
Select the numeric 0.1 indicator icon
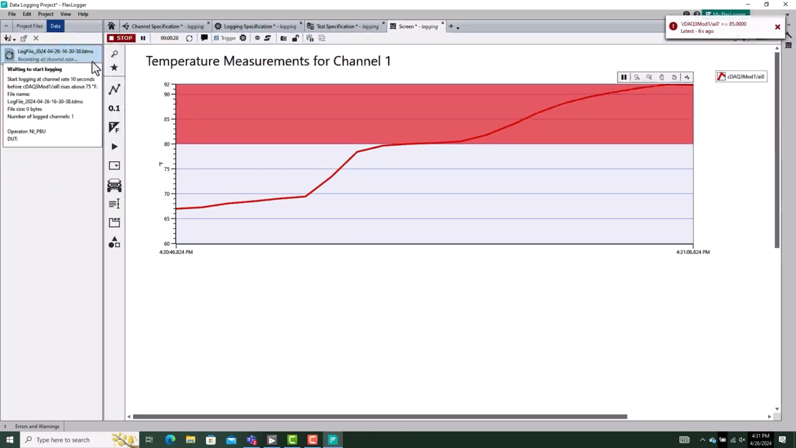click(114, 108)
